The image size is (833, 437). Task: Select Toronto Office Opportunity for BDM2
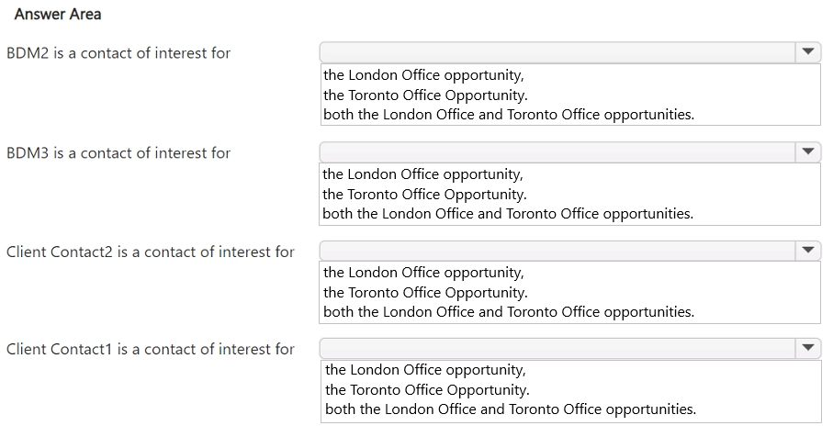(425, 95)
